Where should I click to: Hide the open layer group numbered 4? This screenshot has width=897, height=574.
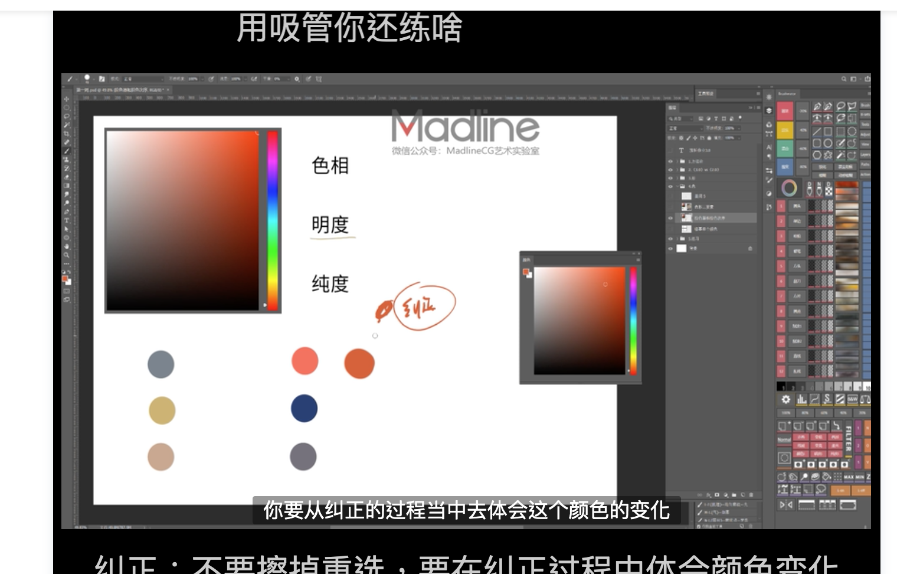(x=670, y=186)
